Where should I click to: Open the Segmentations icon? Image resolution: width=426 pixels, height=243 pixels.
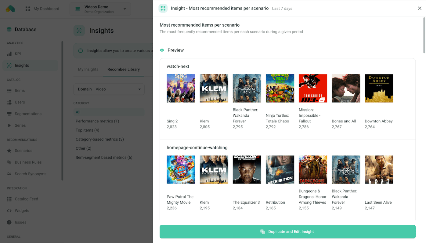[x=9, y=114]
